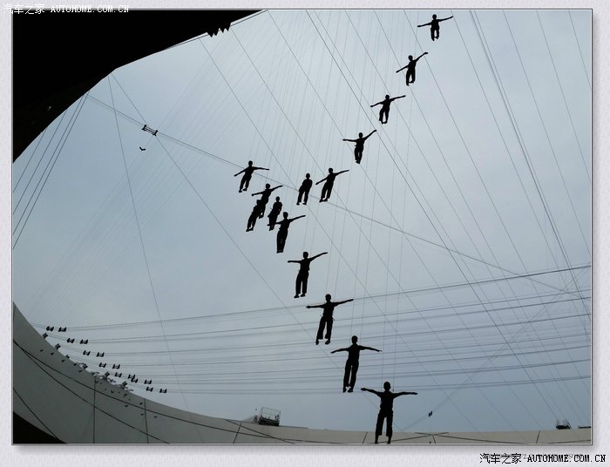
Task: Click the second performer from the bottom
Action: pyautogui.click(x=352, y=362)
